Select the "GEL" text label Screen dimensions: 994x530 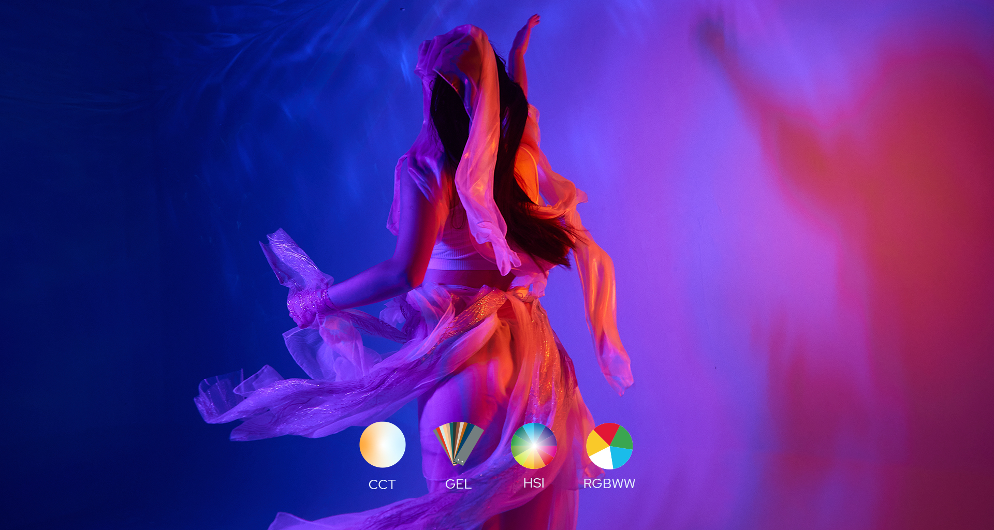[x=458, y=484]
